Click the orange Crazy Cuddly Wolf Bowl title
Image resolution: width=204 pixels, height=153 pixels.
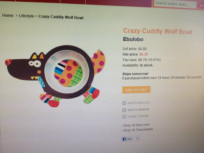tap(158, 31)
